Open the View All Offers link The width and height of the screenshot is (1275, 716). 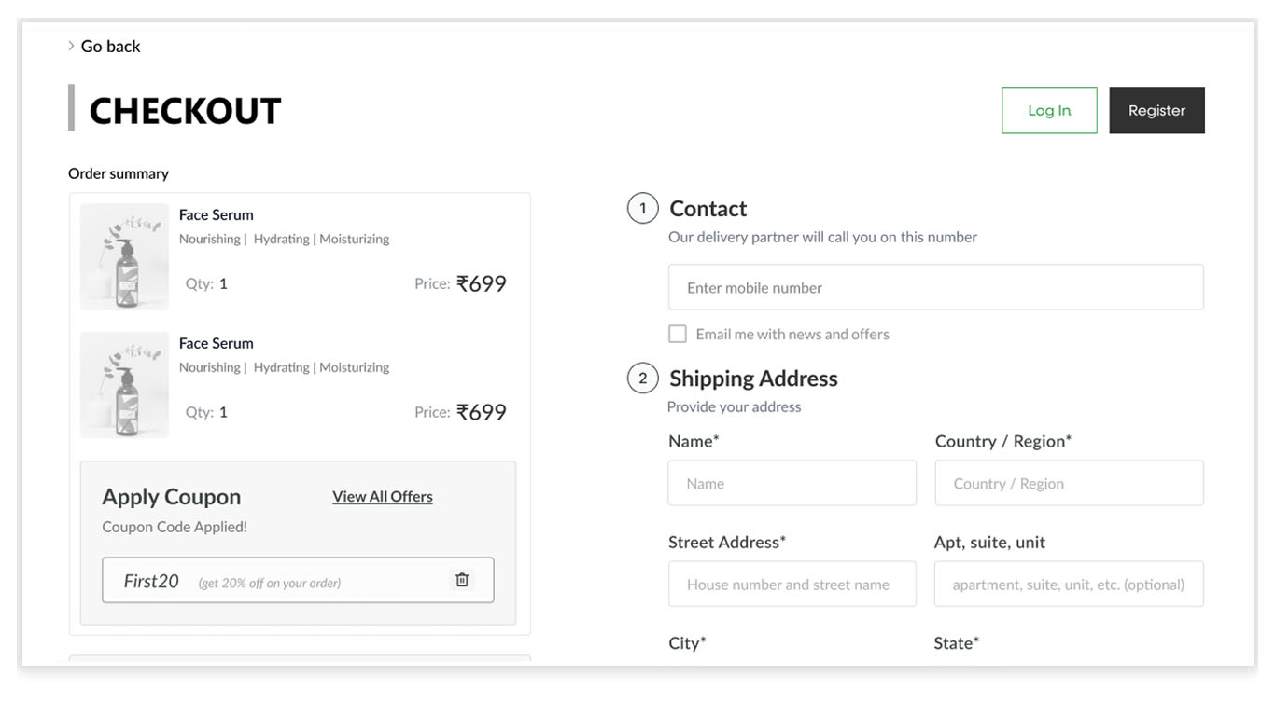pyautogui.click(x=383, y=497)
